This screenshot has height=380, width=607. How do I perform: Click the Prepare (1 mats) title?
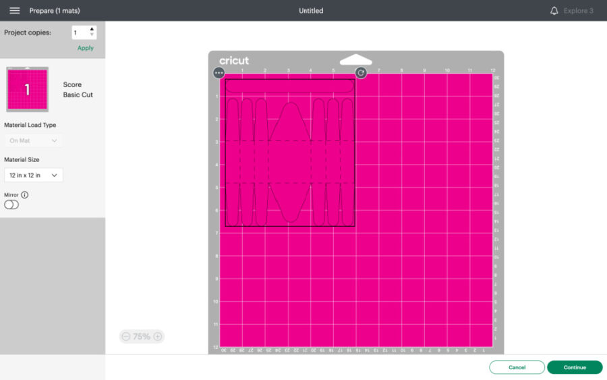[55, 11]
